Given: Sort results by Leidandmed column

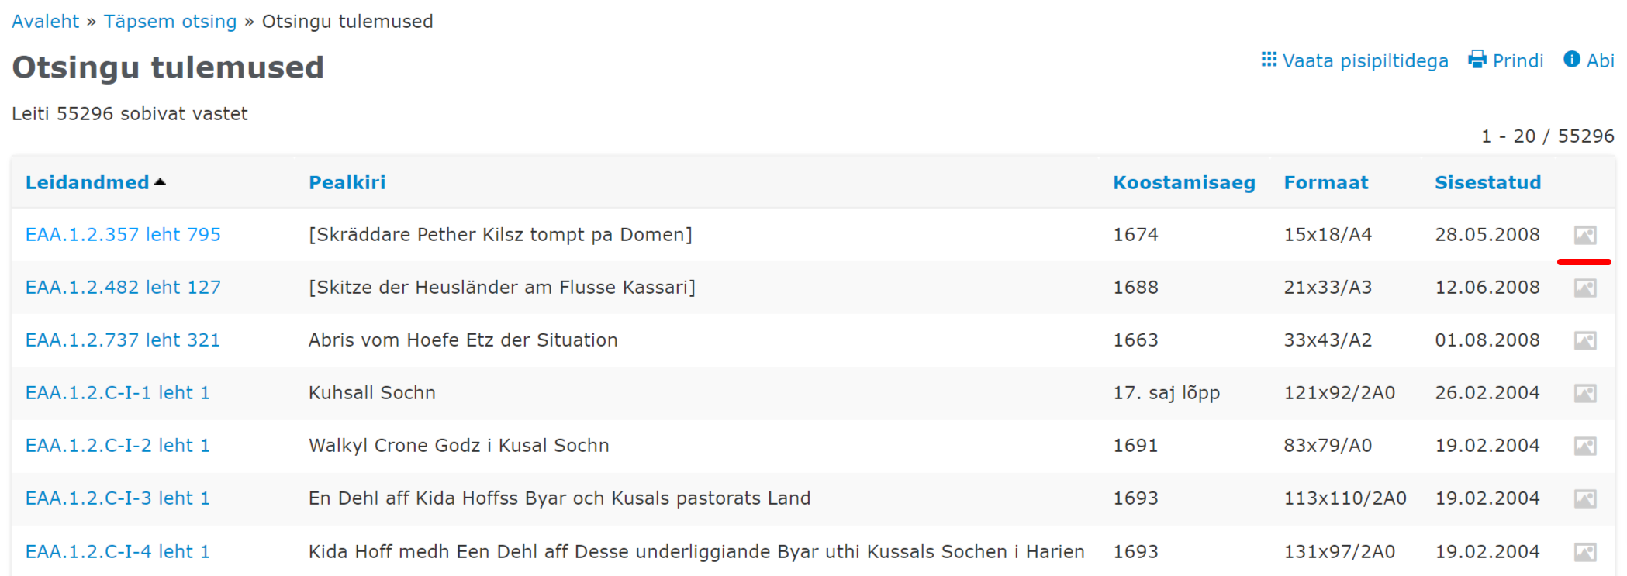Looking at the screenshot, I should point(87,183).
